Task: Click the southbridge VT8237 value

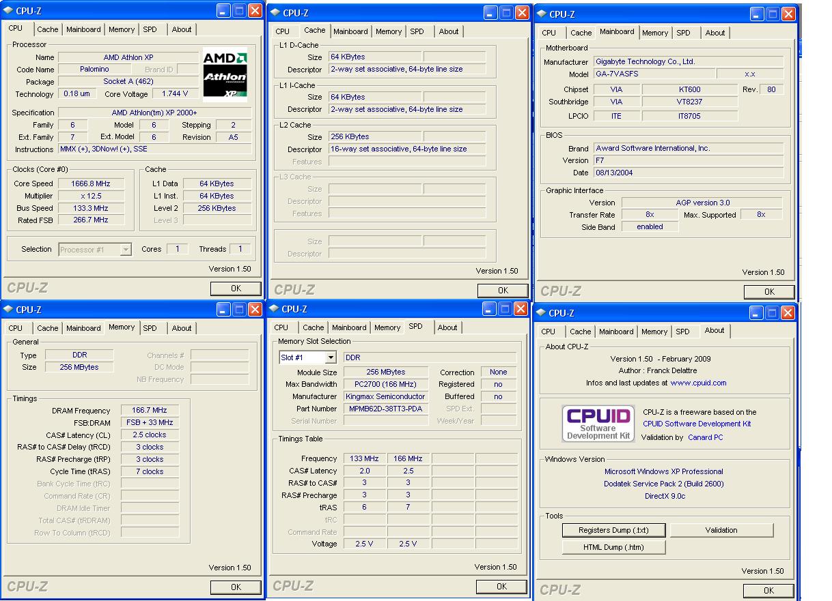Action: coord(690,102)
